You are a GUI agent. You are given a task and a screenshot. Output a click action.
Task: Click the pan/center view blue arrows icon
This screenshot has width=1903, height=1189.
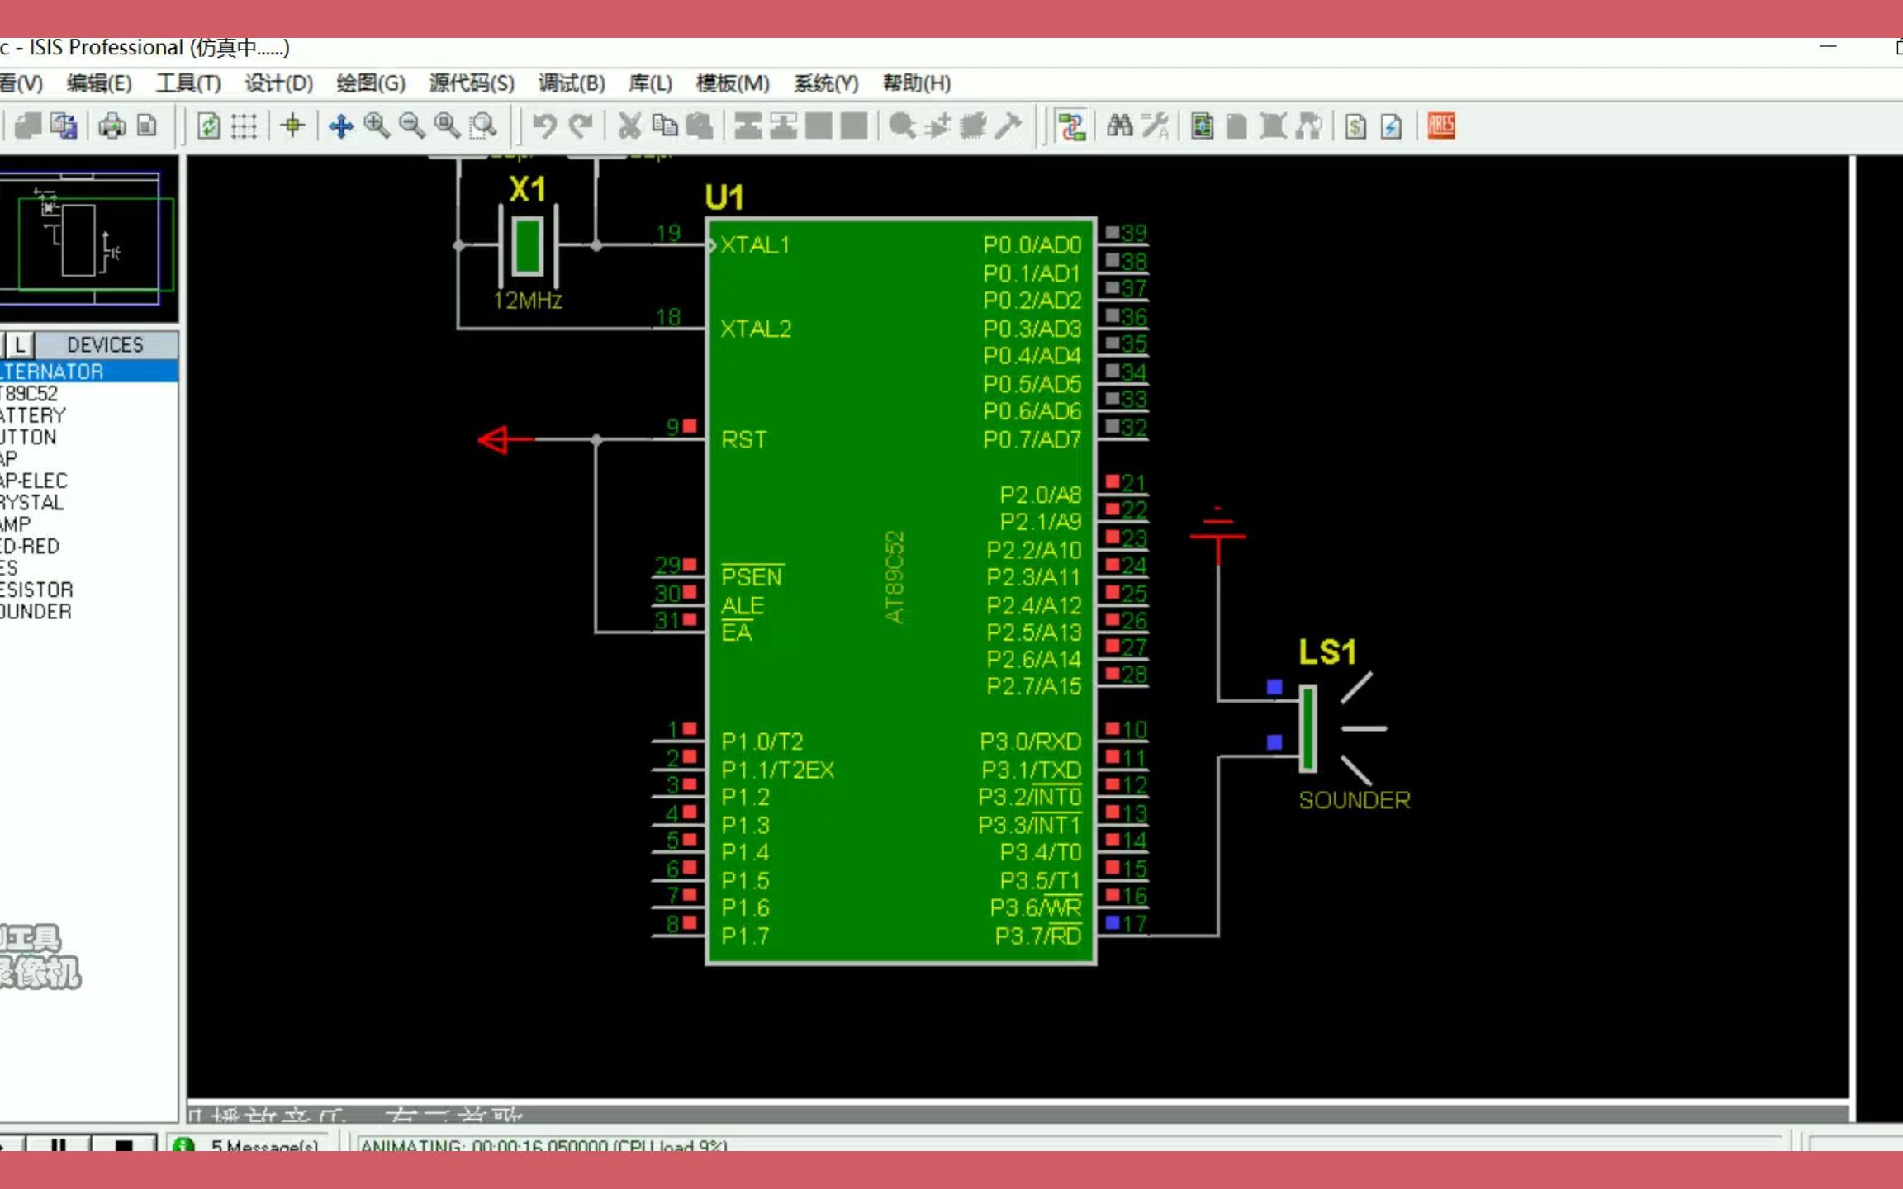[x=340, y=126]
